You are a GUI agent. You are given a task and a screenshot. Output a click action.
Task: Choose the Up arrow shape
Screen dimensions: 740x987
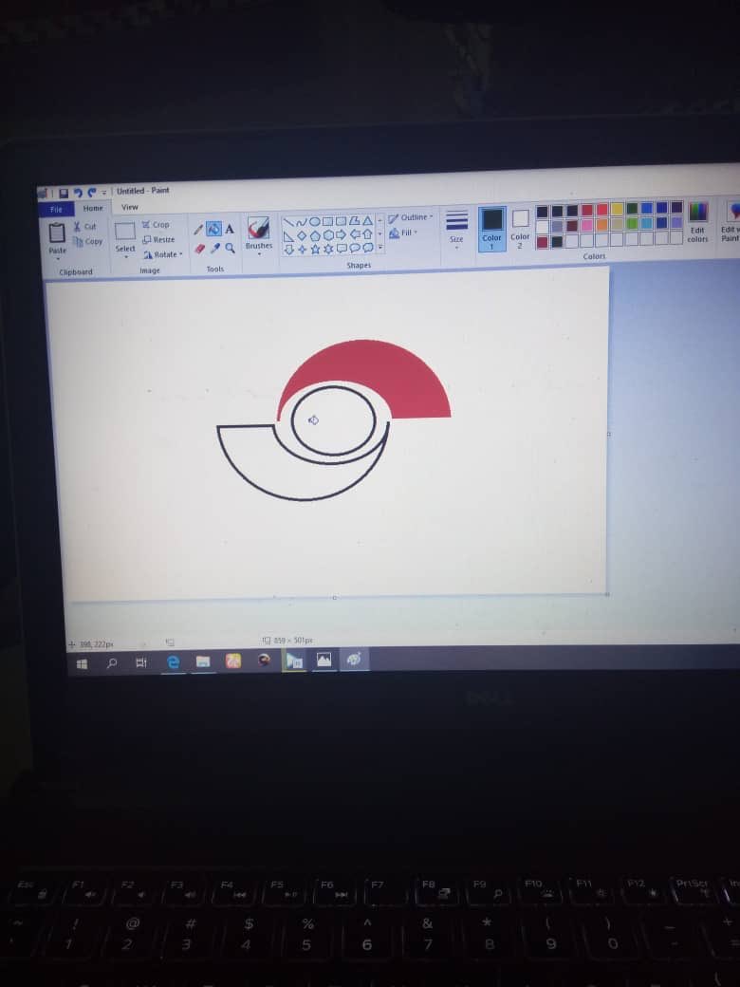click(x=367, y=234)
